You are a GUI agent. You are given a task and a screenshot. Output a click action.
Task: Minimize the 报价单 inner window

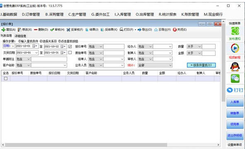pos(202,24)
